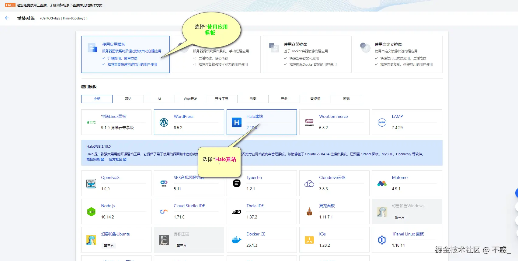Click the Halo建站 blue H icon
The image size is (518, 261).
tap(237, 122)
